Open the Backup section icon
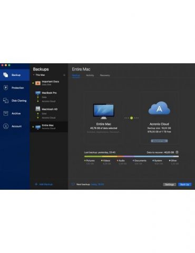 pos(5,75)
